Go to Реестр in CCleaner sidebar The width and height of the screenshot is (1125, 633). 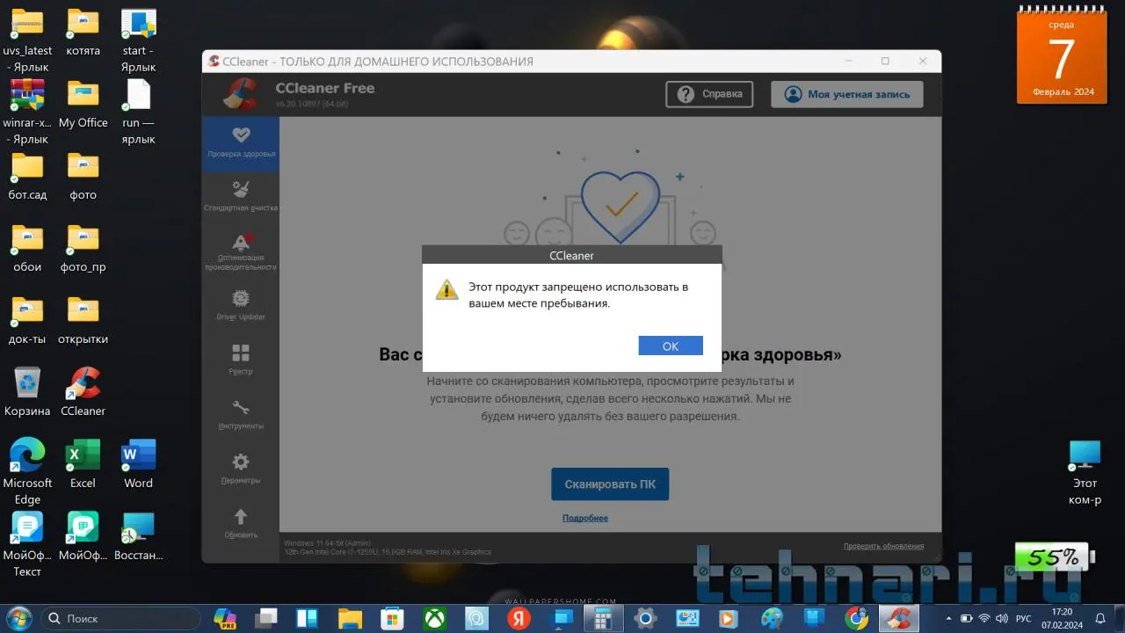[x=241, y=360]
